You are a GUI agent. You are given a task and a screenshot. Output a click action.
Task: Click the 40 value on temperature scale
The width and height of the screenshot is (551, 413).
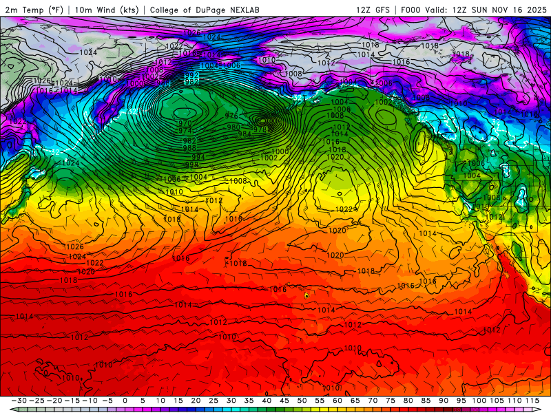[267, 401]
